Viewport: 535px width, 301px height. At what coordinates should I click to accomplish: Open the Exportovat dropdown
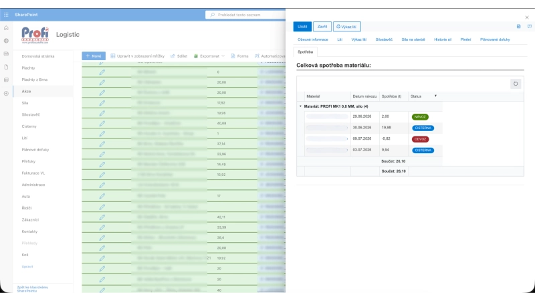coord(209,56)
